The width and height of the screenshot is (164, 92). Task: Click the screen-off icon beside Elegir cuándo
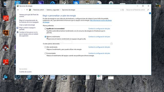point(17,28)
